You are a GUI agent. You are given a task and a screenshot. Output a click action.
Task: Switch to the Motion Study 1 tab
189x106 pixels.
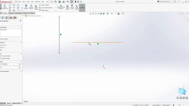click(17, 103)
